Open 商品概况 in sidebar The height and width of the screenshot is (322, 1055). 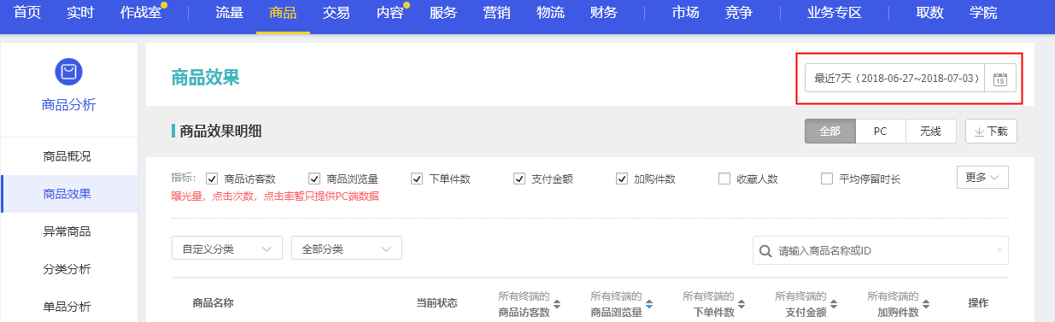click(68, 156)
